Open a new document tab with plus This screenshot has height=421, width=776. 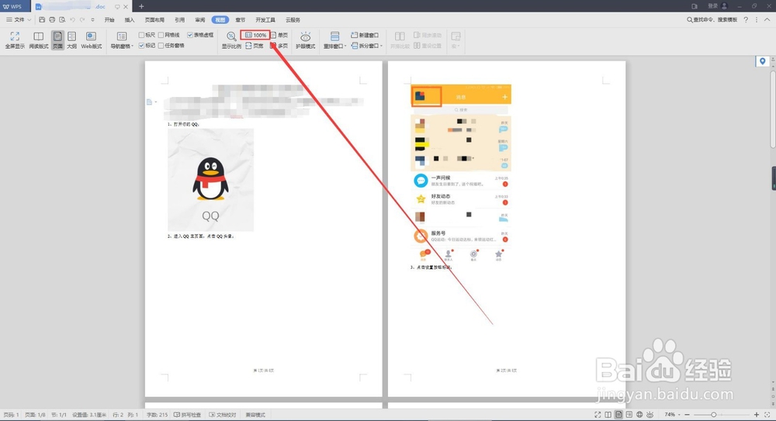[141, 6]
